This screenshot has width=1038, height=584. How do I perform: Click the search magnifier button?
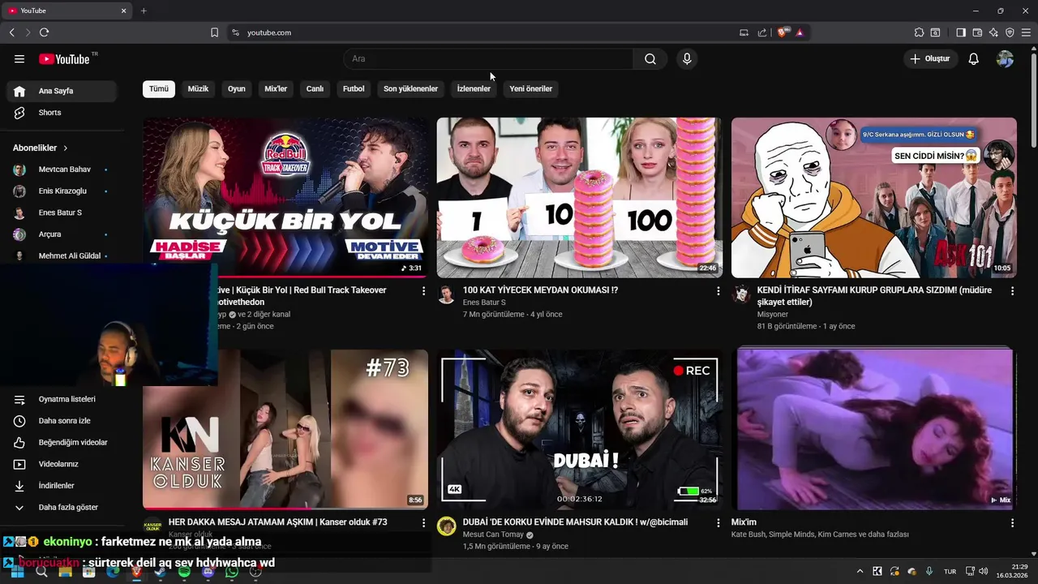pos(650,59)
